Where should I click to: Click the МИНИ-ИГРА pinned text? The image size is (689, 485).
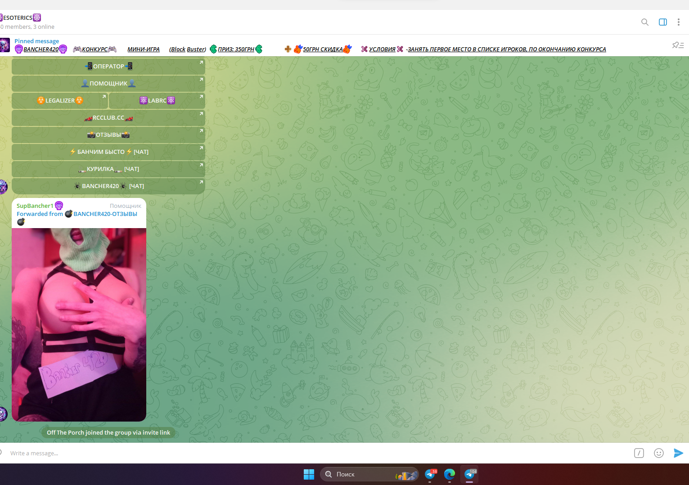coord(143,49)
